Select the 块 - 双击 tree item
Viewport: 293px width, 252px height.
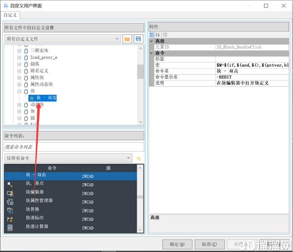click(x=43, y=98)
